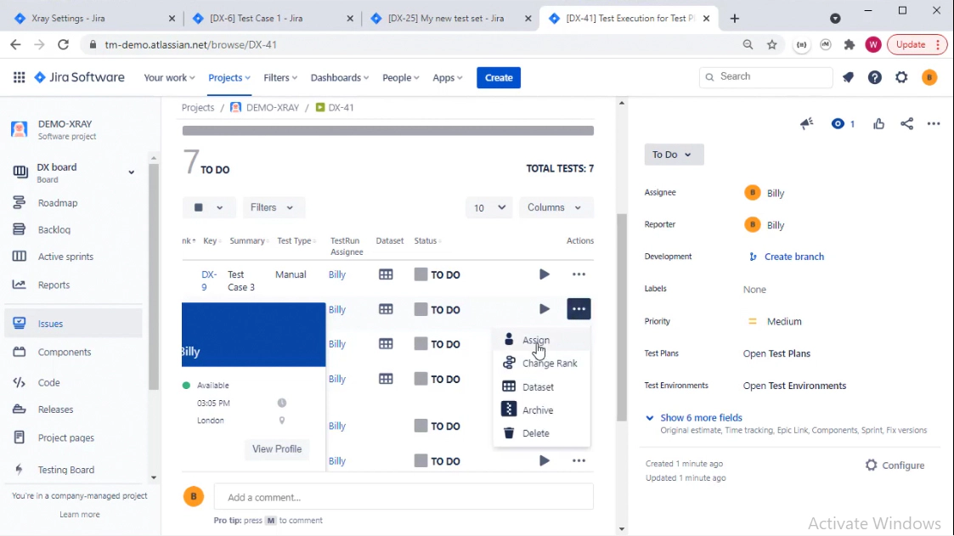954x536 pixels.
Task: Open Jira settings gear icon
Action: pyautogui.click(x=901, y=77)
